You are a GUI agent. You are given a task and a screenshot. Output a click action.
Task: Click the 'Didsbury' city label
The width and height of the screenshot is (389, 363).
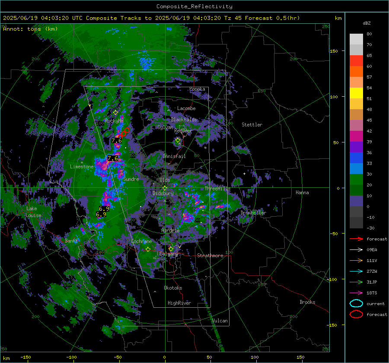pyautogui.click(x=163, y=193)
